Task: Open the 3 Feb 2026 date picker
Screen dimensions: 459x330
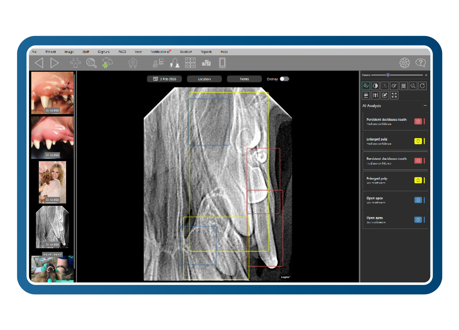Action: (x=164, y=79)
